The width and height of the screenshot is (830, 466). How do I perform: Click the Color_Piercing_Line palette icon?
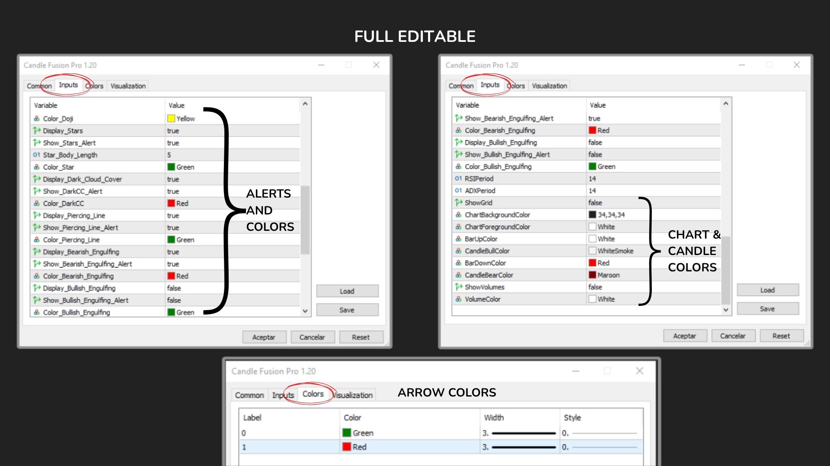click(37, 239)
